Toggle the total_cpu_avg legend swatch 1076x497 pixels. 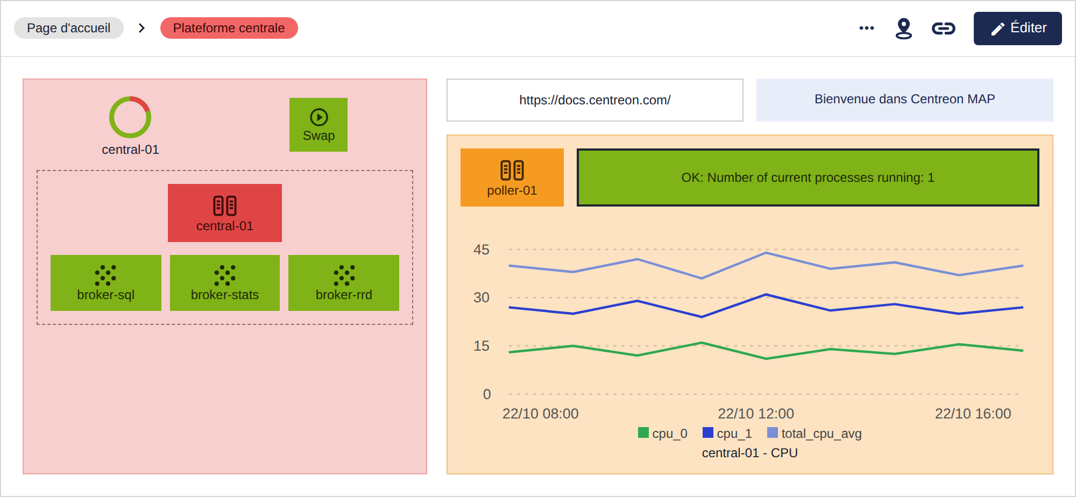(773, 432)
